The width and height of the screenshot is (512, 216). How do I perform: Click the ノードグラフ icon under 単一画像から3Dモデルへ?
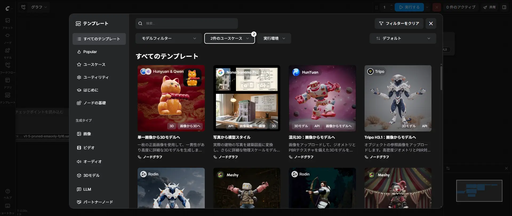click(x=139, y=157)
